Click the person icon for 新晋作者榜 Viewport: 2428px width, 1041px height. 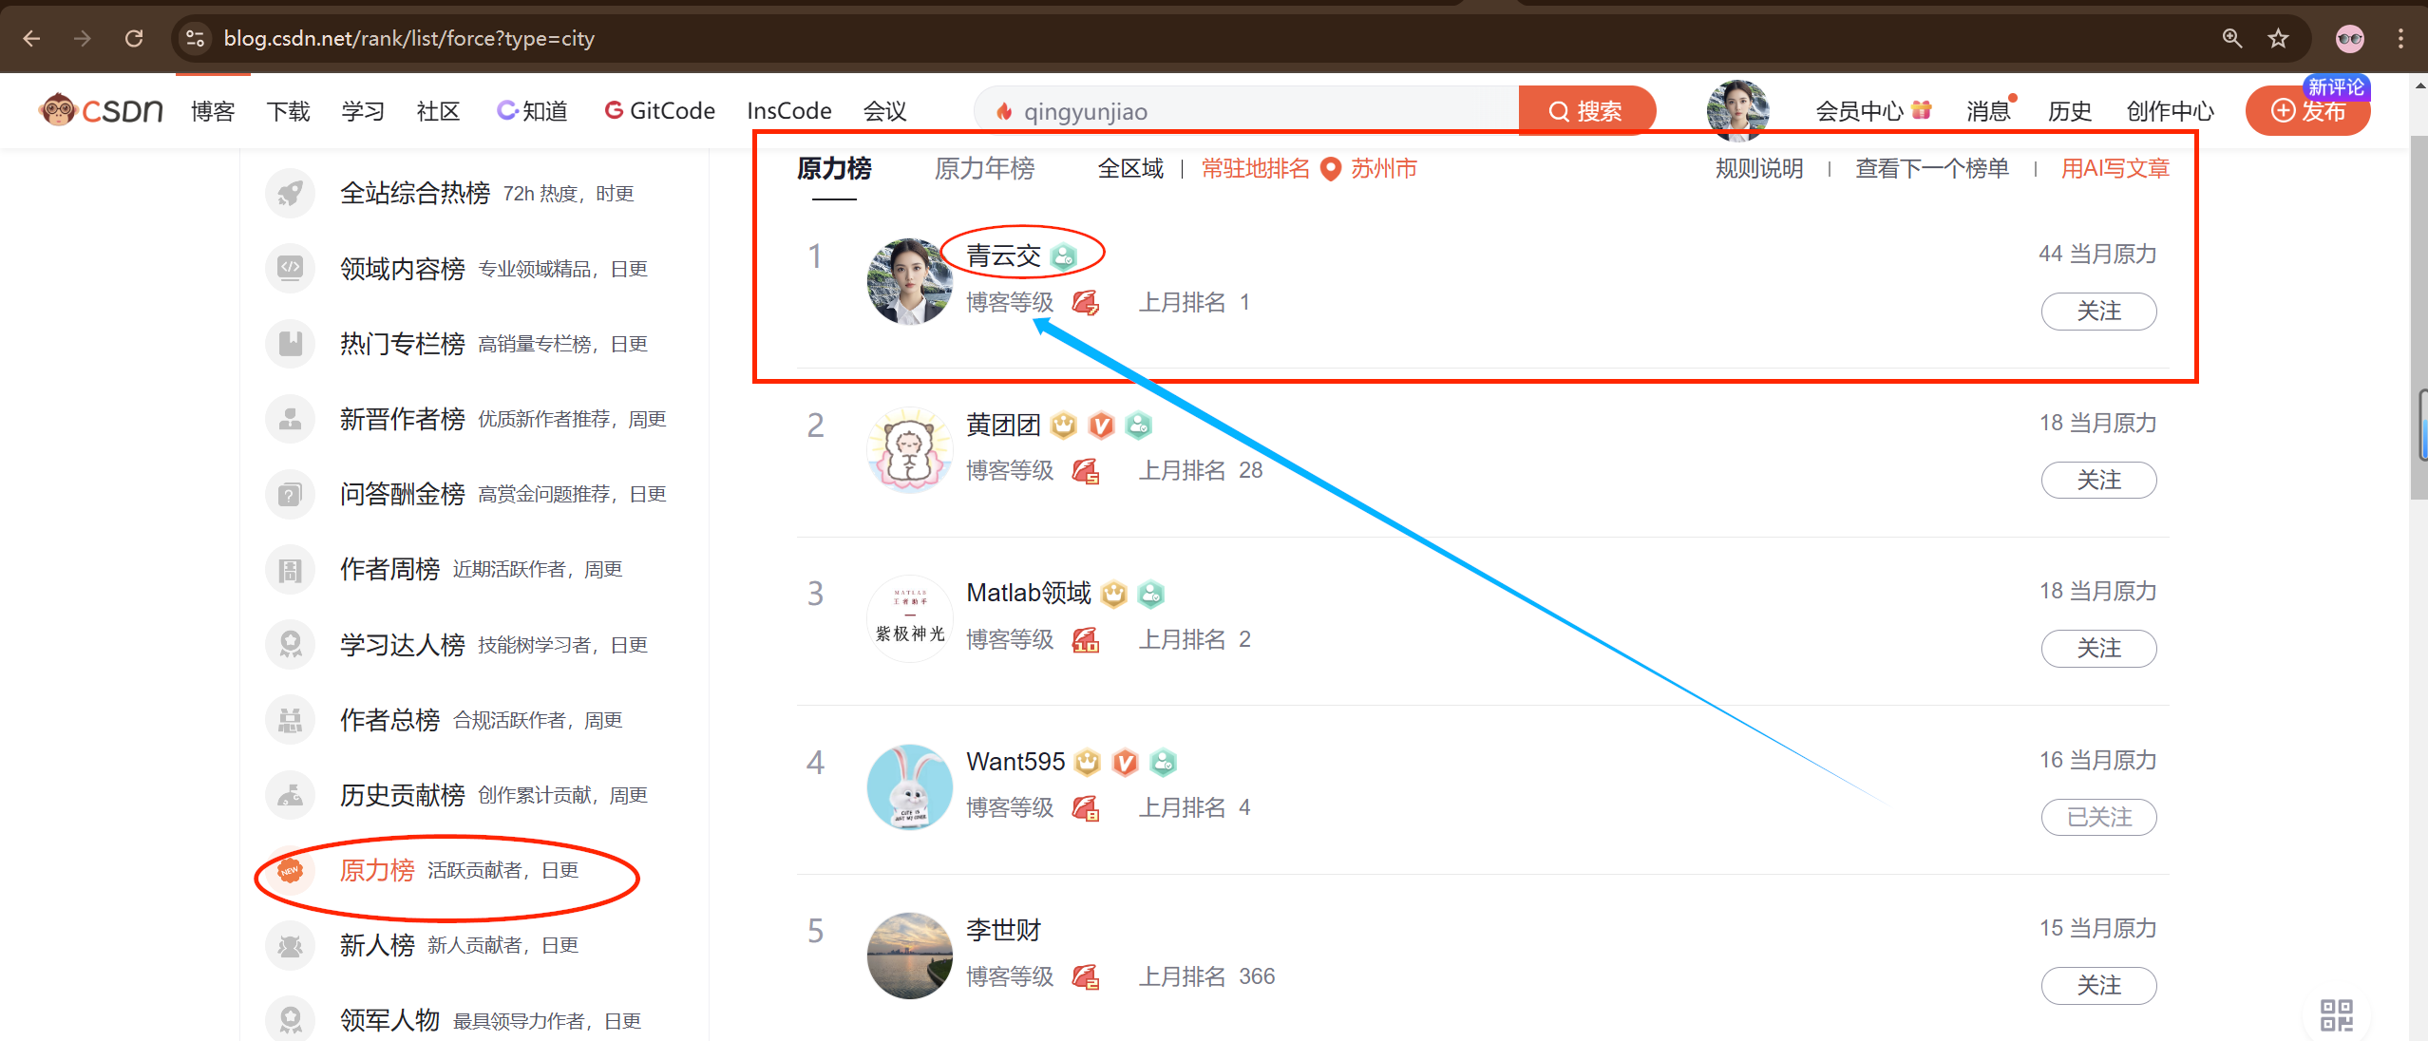(290, 419)
